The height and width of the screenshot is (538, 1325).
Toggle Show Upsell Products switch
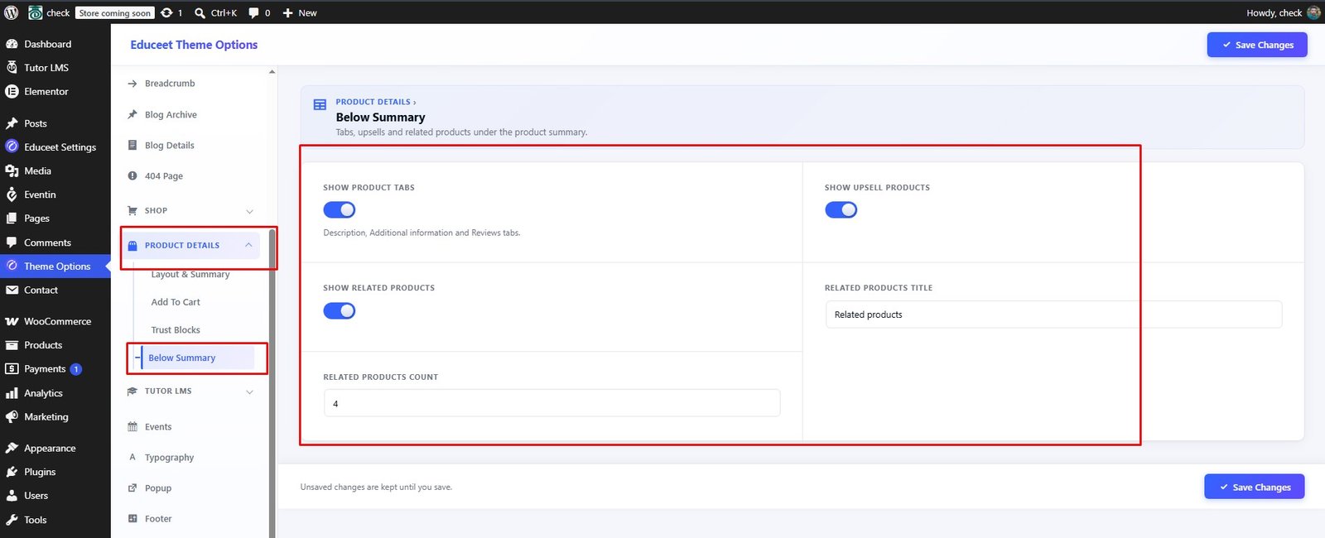pos(841,210)
